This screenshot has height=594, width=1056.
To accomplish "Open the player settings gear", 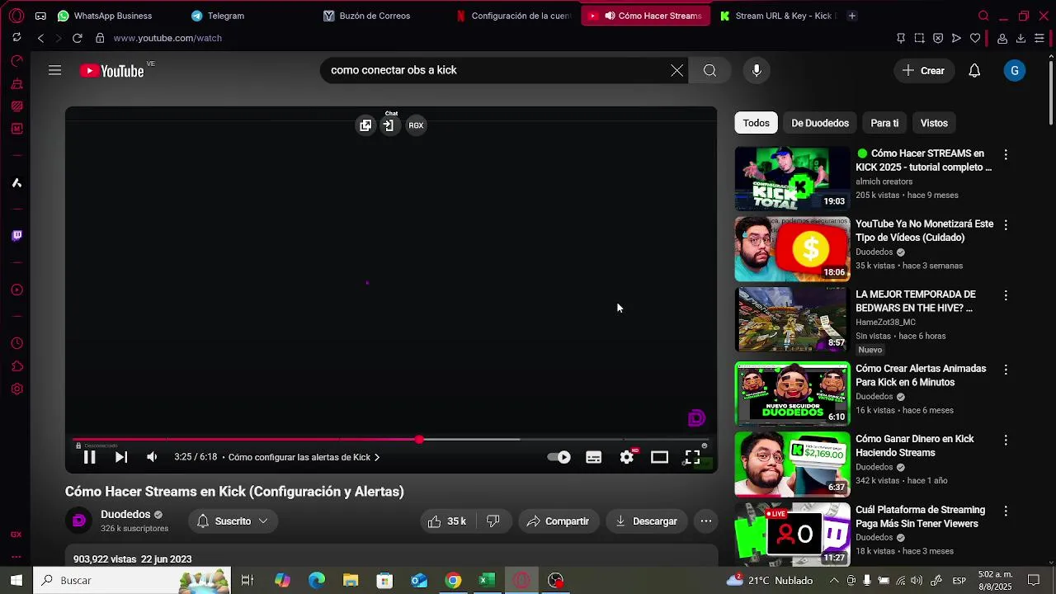I will pos(627,457).
